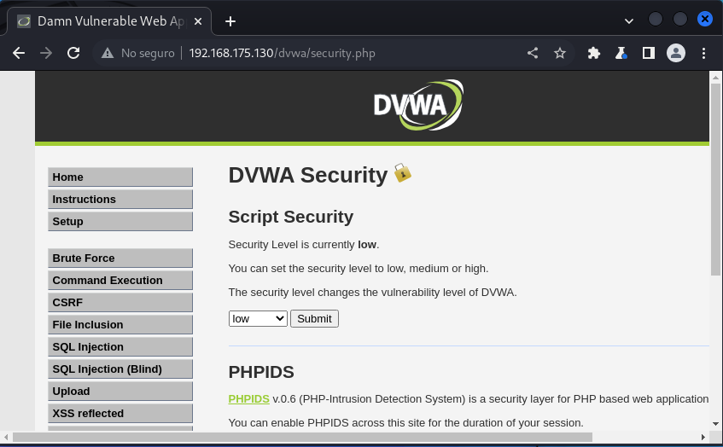Screen dimensions: 723x447
Task: Open the SQL Injection module
Action: 120,346
